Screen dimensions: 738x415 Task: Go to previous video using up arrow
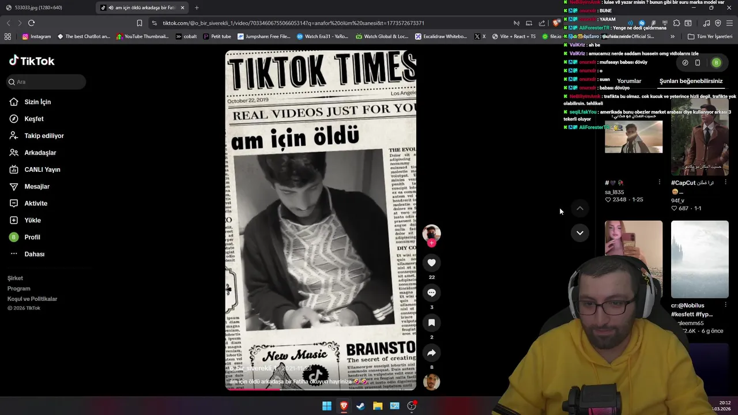[x=580, y=208]
